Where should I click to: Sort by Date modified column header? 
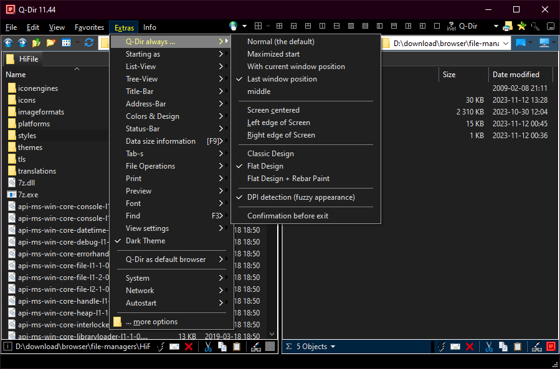(516, 75)
